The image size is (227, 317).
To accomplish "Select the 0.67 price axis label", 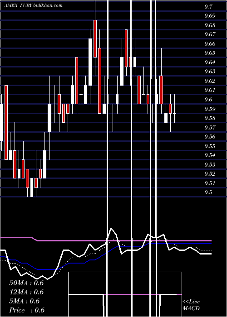I will (x=210, y=34).
